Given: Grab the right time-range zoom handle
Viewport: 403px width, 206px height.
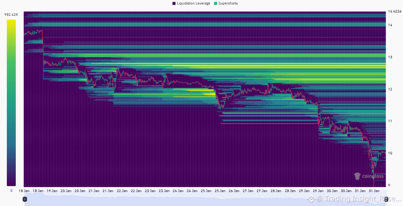Looking at the screenshot, I should [386, 199].
